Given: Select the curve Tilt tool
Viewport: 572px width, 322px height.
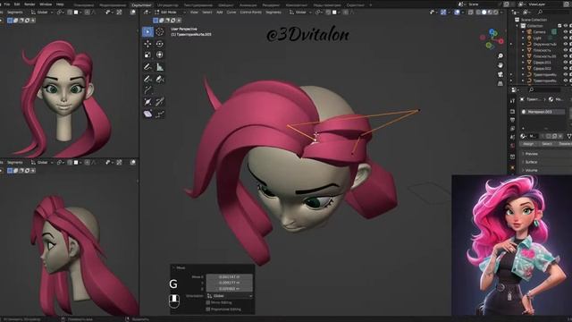Looking at the screenshot, I should coord(160,102).
